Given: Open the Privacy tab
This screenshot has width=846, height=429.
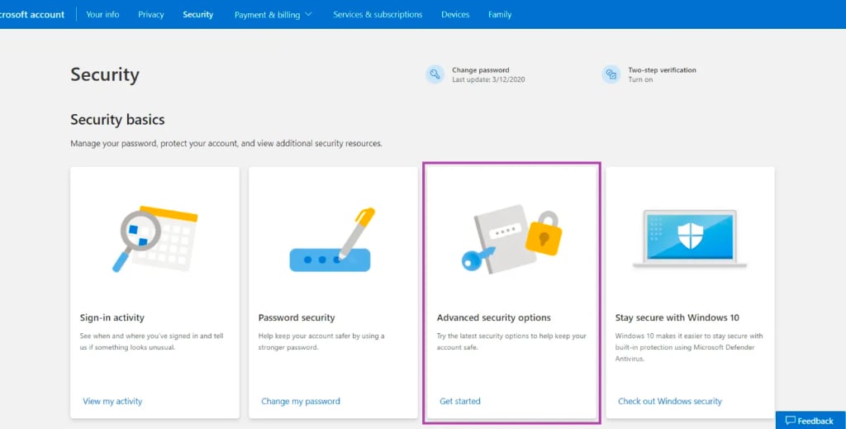Looking at the screenshot, I should click(151, 15).
